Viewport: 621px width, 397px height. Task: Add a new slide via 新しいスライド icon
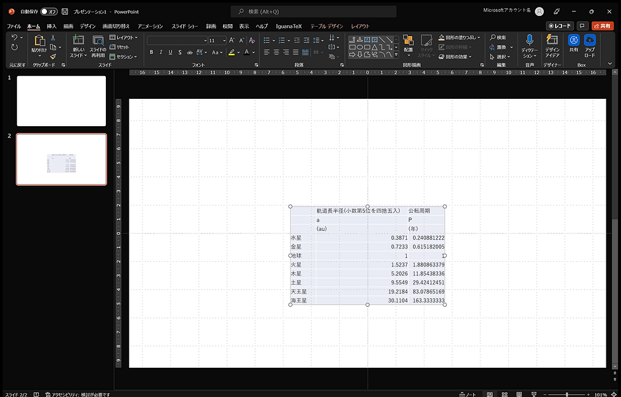click(79, 40)
